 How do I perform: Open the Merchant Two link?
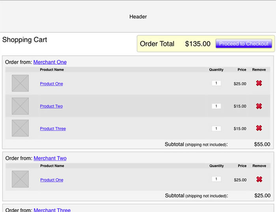click(50, 158)
